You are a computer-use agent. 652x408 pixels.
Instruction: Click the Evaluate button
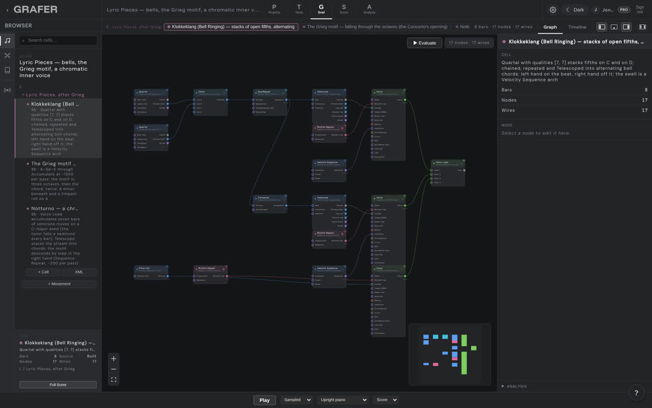[424, 43]
